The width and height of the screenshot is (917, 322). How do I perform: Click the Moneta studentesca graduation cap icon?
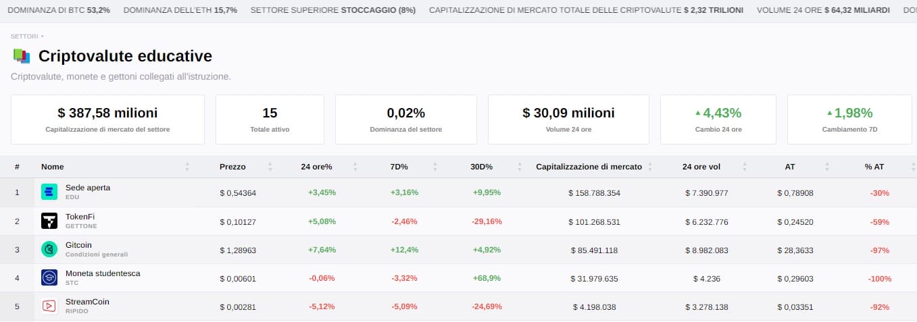50,277
